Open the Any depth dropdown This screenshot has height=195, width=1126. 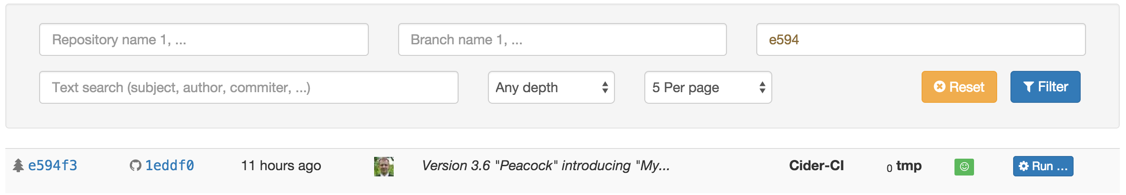551,87
